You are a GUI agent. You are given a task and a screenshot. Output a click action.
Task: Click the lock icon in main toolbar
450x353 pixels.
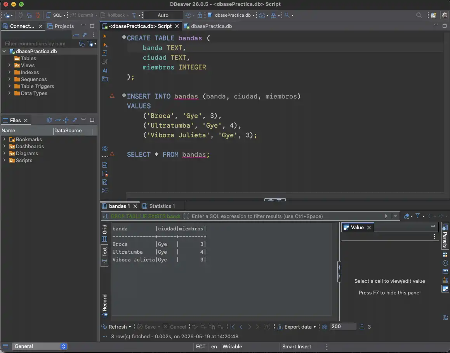click(200, 15)
